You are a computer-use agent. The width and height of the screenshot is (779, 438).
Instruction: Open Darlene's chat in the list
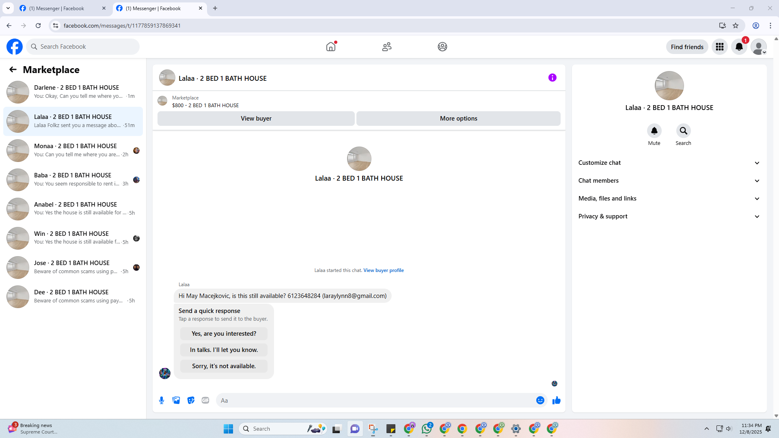click(x=73, y=92)
